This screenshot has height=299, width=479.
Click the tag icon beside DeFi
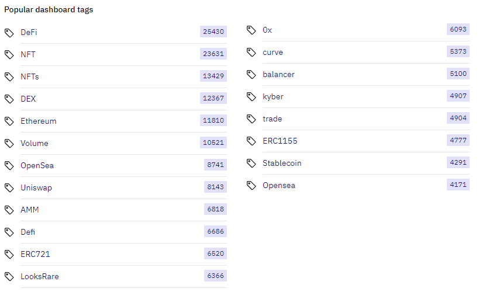point(9,33)
